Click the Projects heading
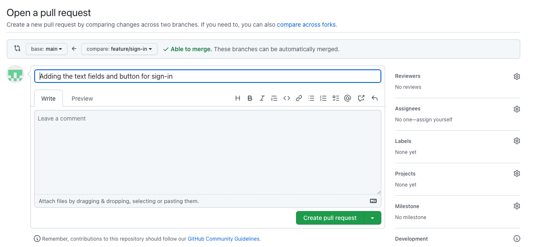538x247 pixels. click(x=405, y=174)
